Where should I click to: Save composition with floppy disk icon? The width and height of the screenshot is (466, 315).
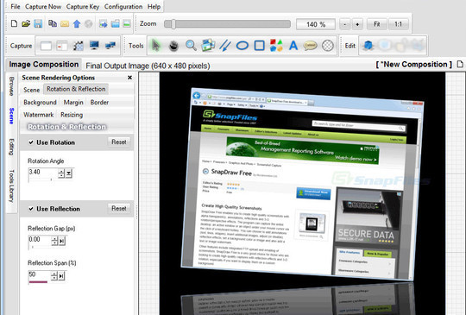click(x=38, y=23)
